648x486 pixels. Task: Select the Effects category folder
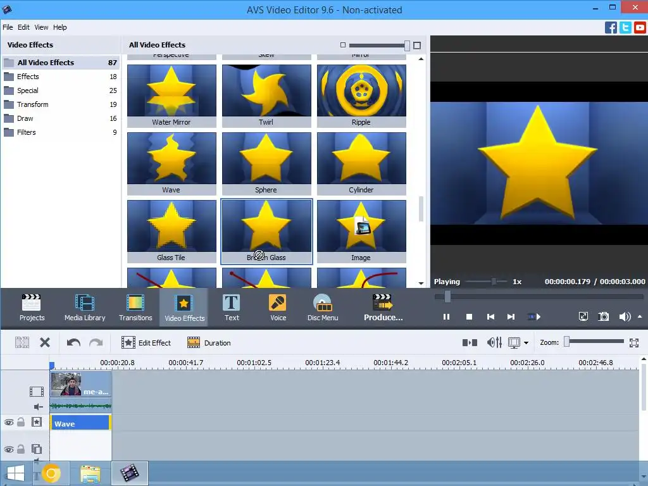pyautogui.click(x=61, y=77)
